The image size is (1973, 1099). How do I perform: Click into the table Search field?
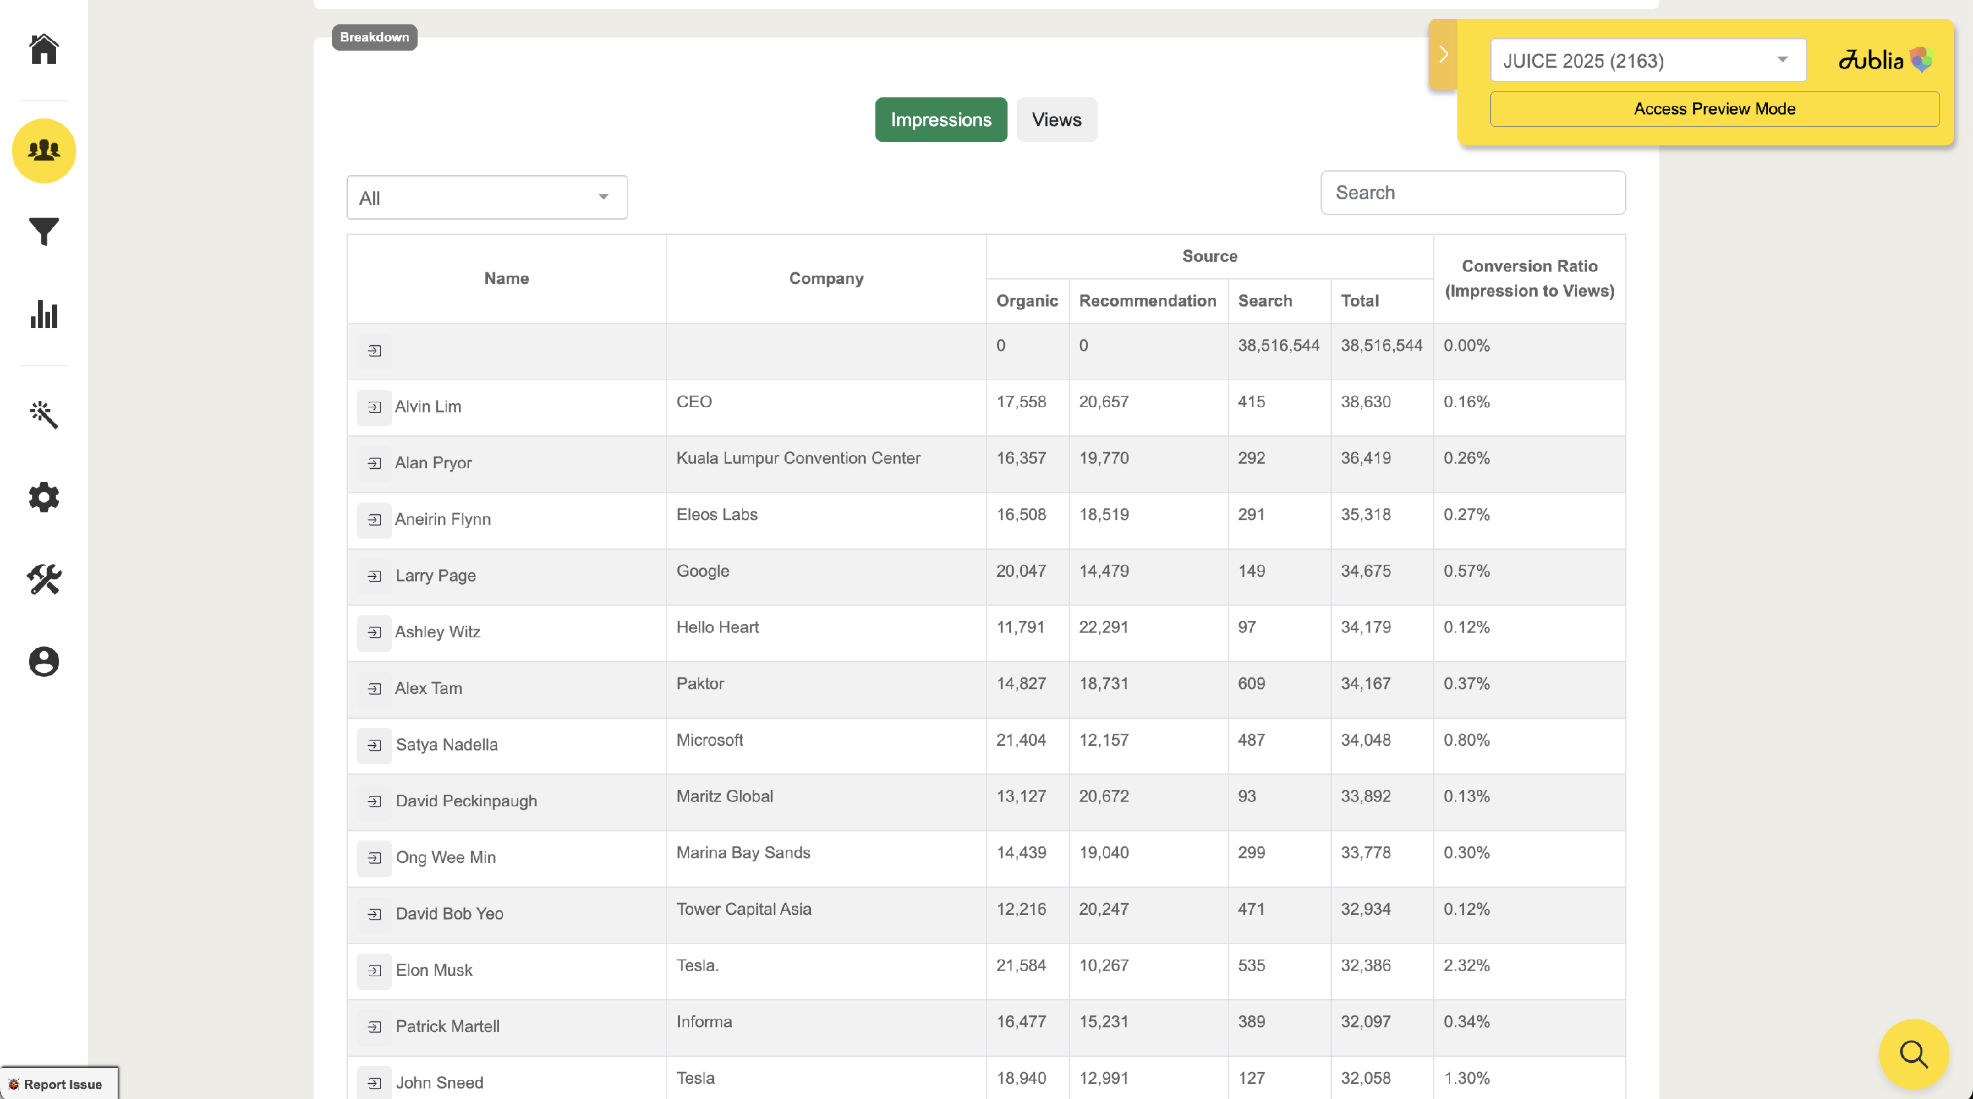click(x=1472, y=192)
